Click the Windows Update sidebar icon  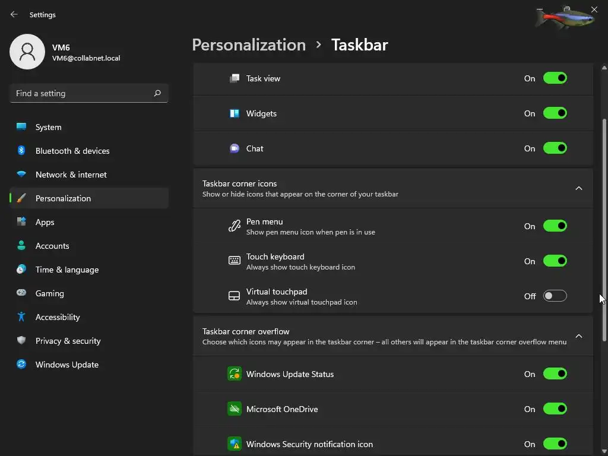(x=21, y=365)
